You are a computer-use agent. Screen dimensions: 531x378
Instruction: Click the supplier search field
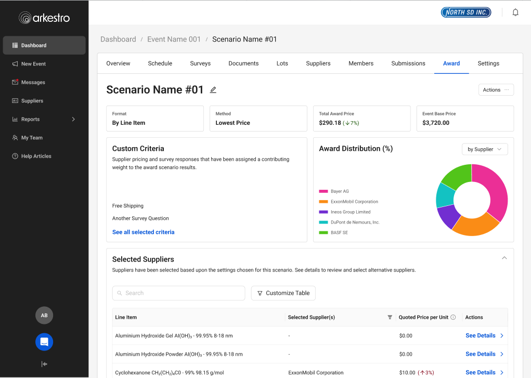[178, 293]
